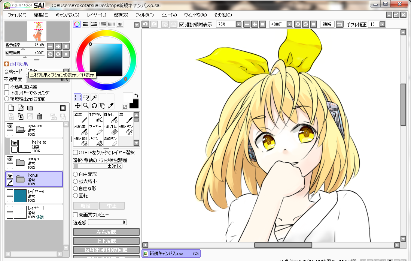411x261 pixels.
Task: Switch to 新規キャンバスo.sai tab
Action: tap(171, 253)
